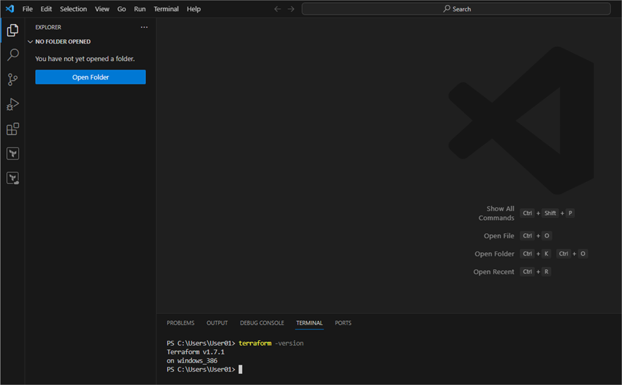
Task: Open the Help menu
Action: pos(194,8)
